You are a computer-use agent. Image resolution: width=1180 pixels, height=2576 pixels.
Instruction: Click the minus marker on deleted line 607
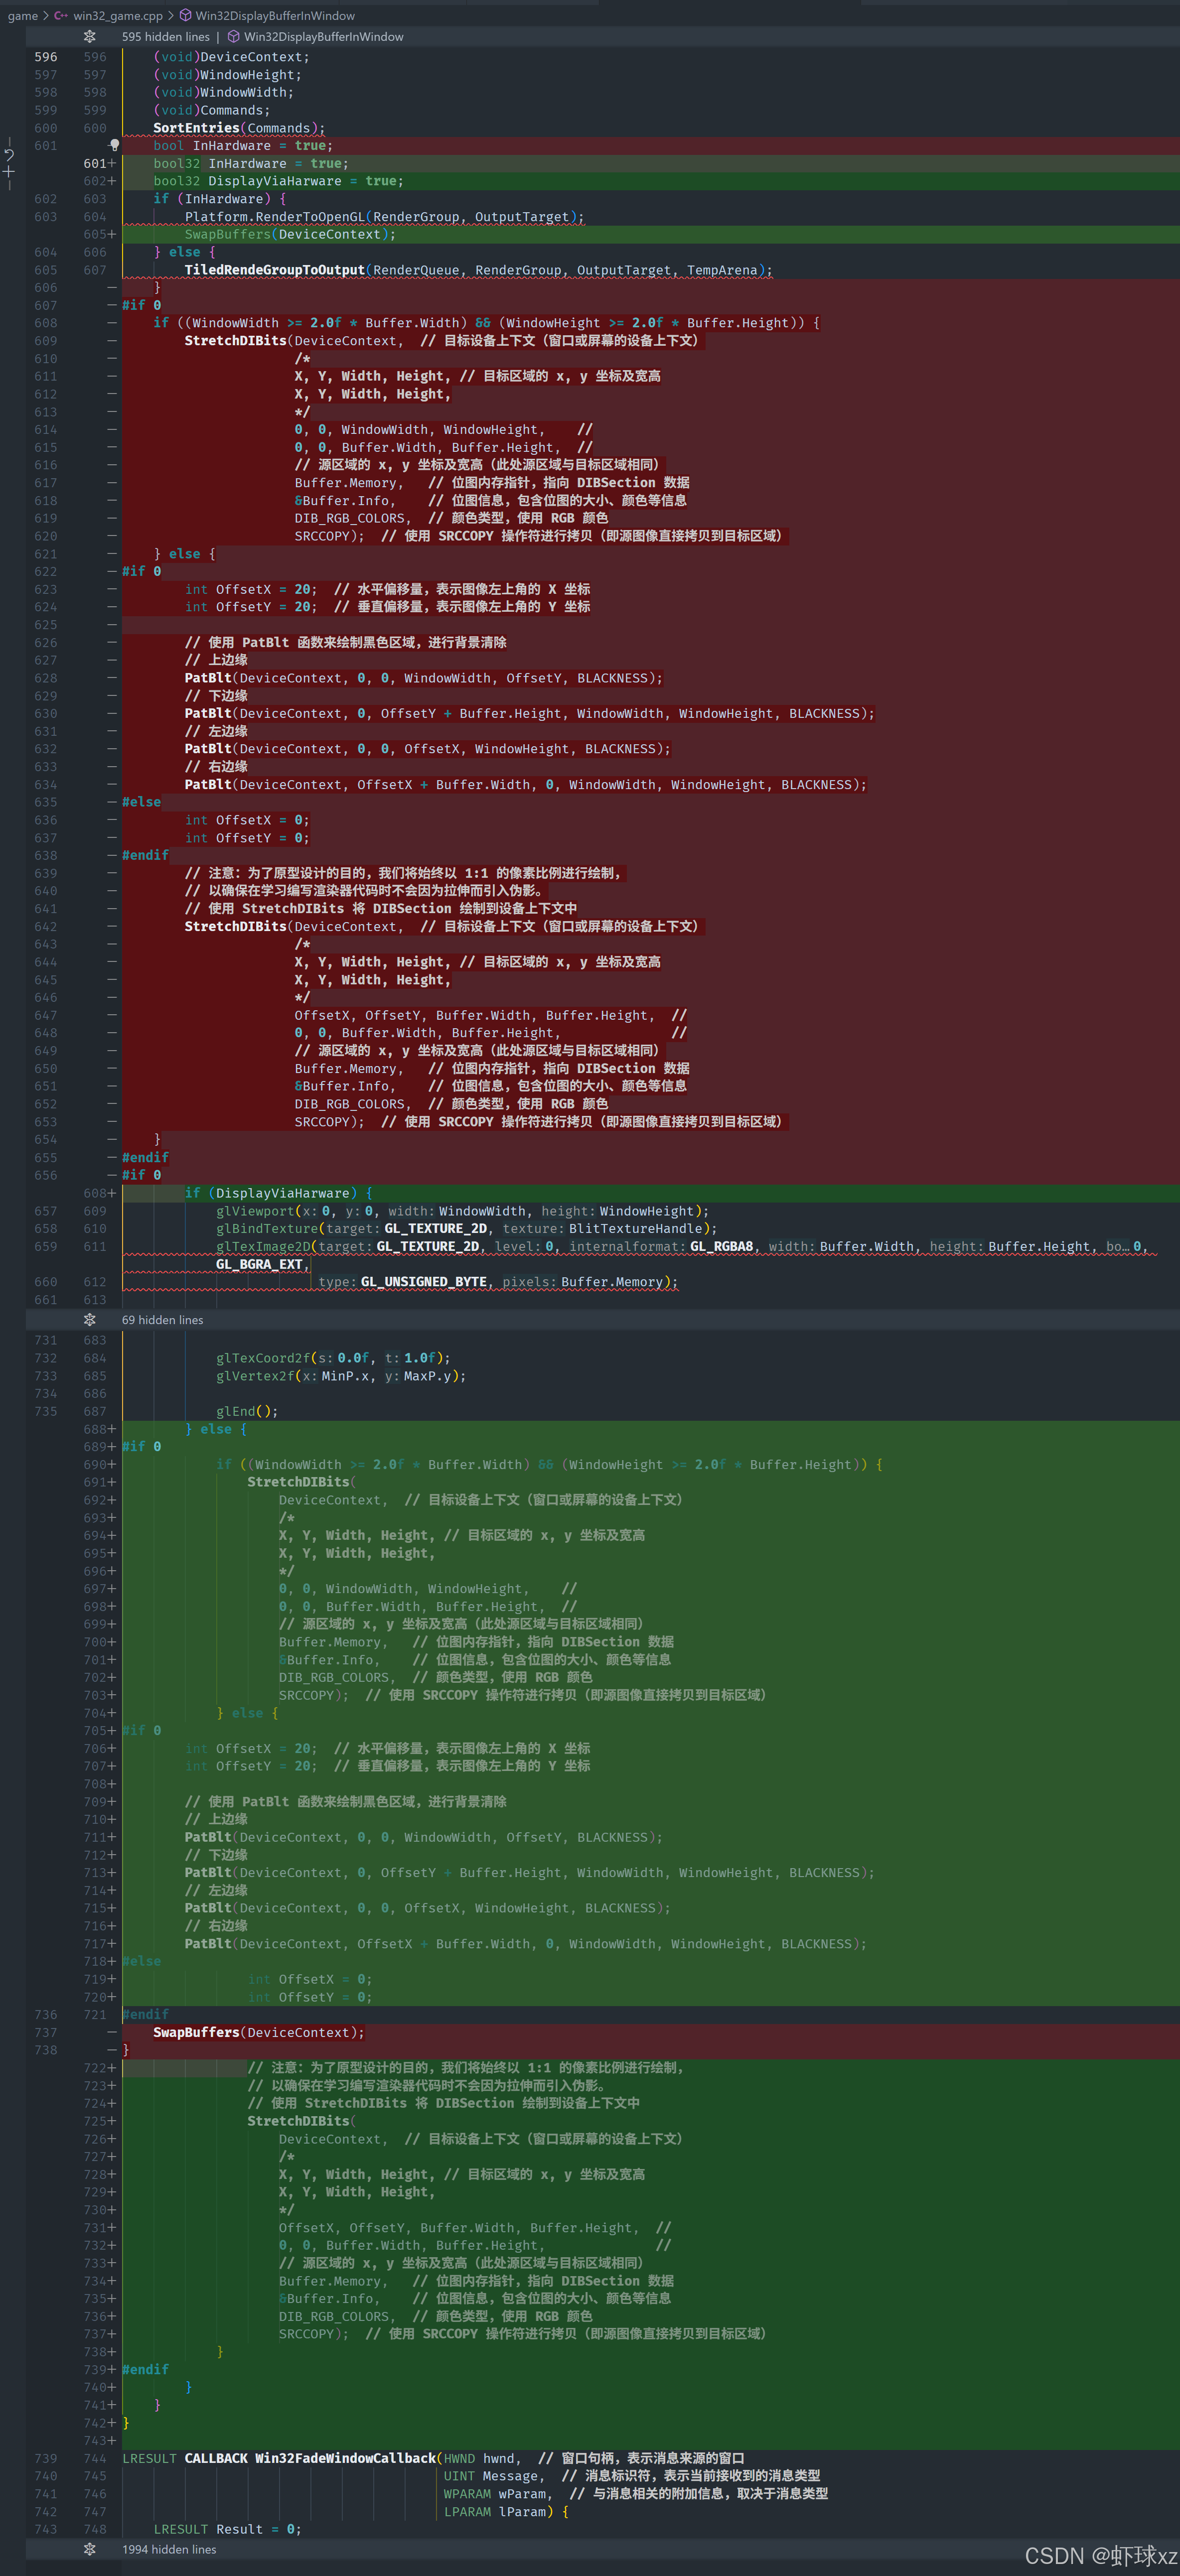[x=112, y=306]
